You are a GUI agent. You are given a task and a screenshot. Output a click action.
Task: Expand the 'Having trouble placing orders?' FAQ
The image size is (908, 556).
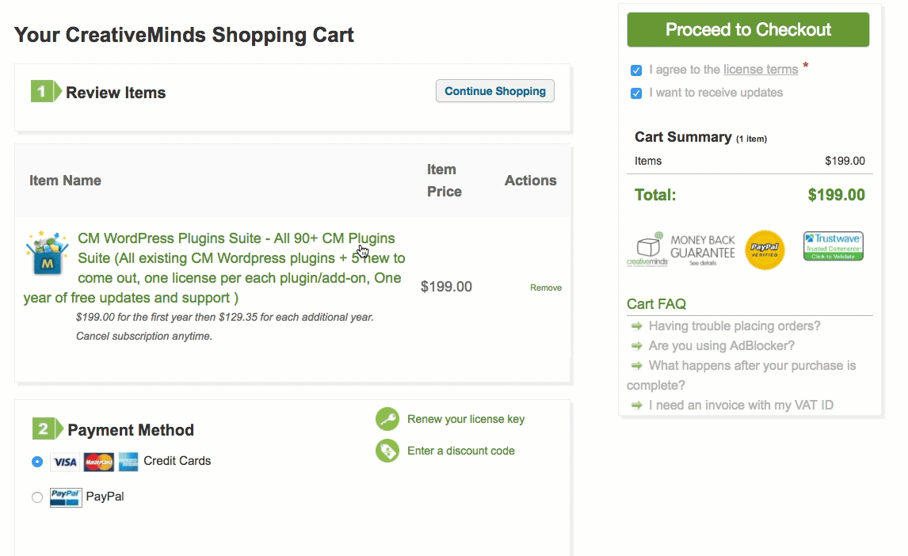734,326
